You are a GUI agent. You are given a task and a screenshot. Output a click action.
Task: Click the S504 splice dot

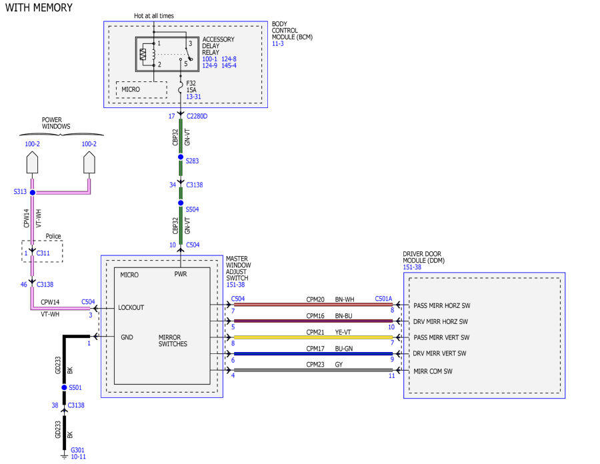coord(181,203)
